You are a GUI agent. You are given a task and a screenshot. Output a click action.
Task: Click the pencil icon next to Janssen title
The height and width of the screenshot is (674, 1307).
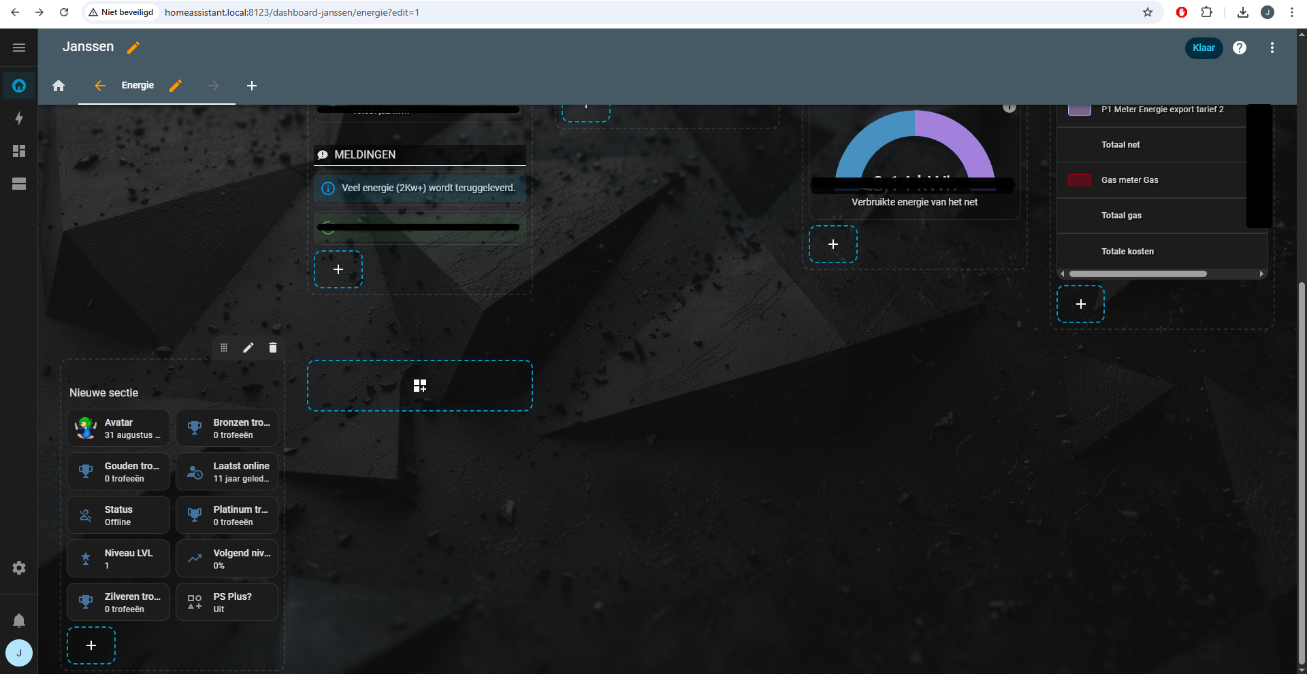[x=133, y=47]
